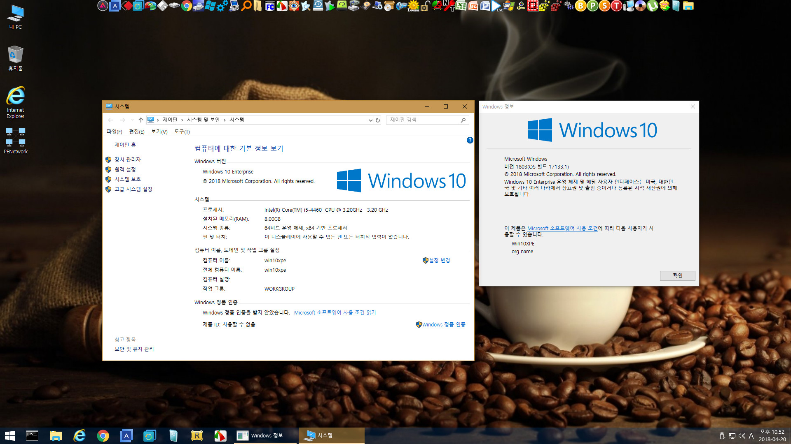Go up one level in System window
The height and width of the screenshot is (444, 791).
coord(140,120)
